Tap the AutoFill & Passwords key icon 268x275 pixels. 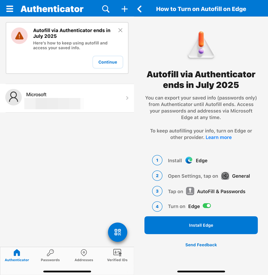(190, 191)
